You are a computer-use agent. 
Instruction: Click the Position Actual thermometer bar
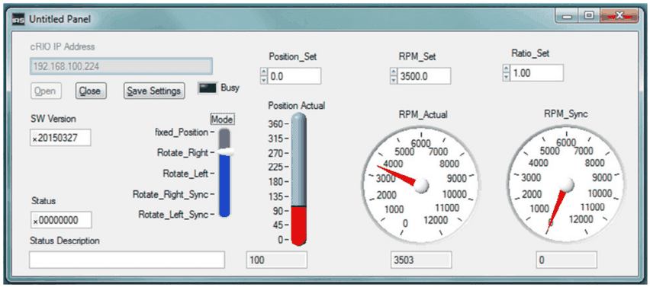coord(298,180)
